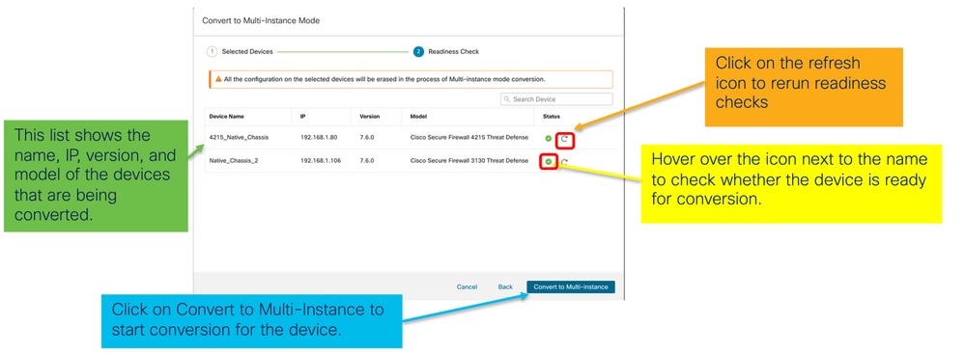Select the Selected Devices step label
The image size is (965, 353).
pyautogui.click(x=246, y=52)
